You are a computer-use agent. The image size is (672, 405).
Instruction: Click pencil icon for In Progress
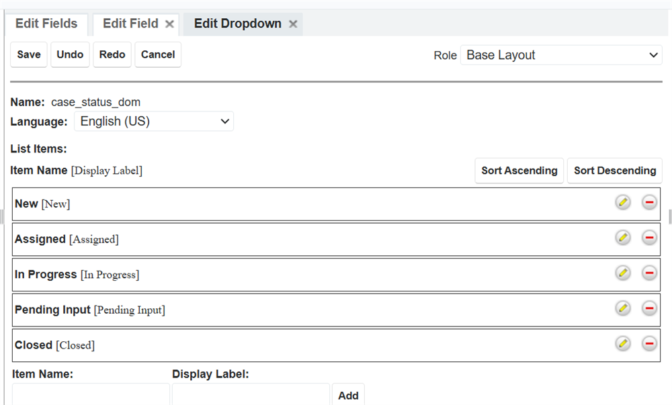pyautogui.click(x=623, y=273)
